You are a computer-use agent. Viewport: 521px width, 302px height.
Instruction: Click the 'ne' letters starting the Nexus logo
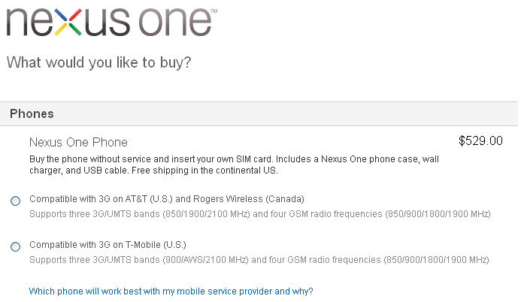click(29, 22)
